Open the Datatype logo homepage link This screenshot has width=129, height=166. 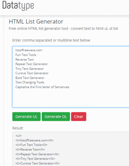tap(18, 6)
